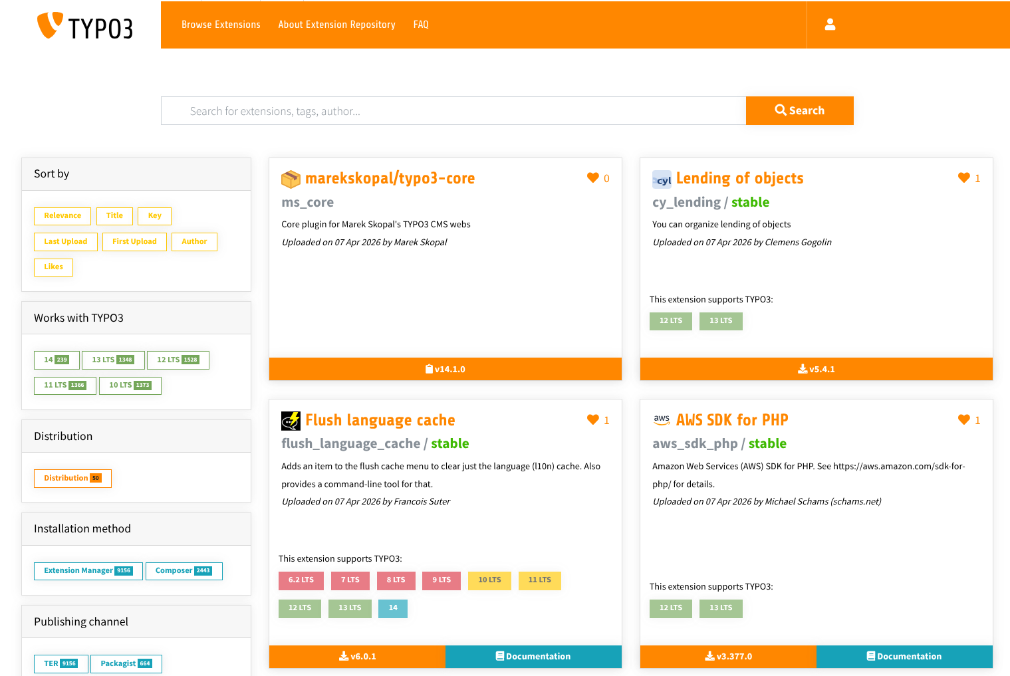Click the Flush language cache extension icon
Image resolution: width=1010 pixels, height=676 pixels.
[x=291, y=421]
